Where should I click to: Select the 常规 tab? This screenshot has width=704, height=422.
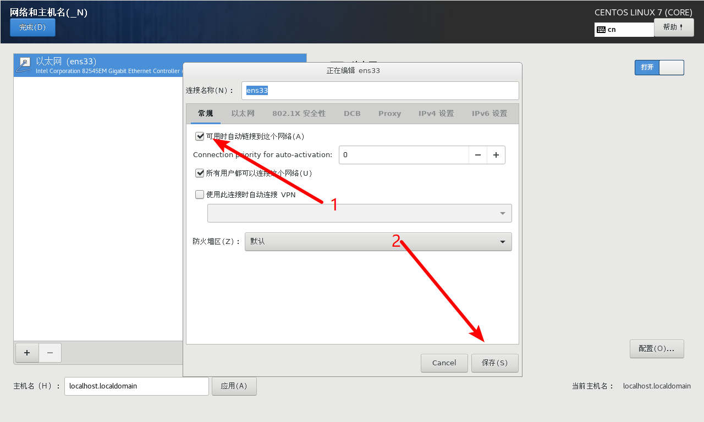tap(206, 114)
